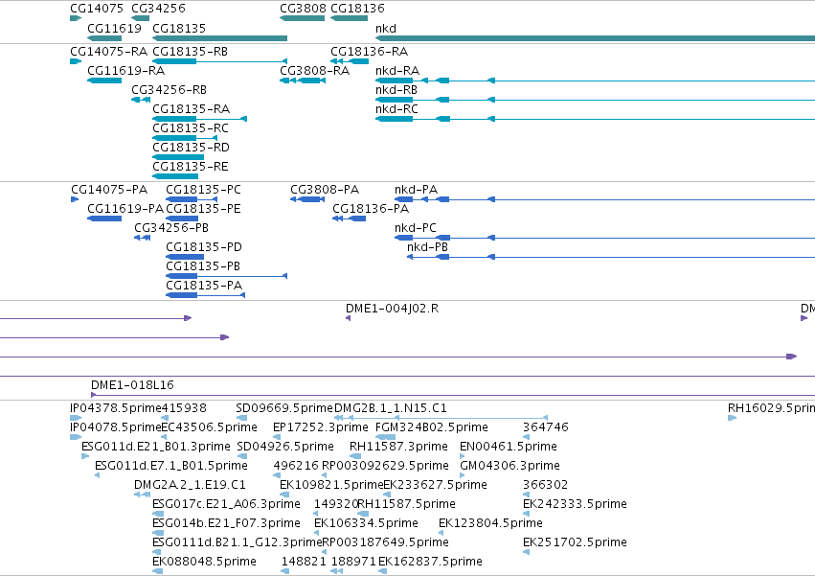Click transcript nkd-RC label
The height and width of the screenshot is (576, 815).
point(396,109)
